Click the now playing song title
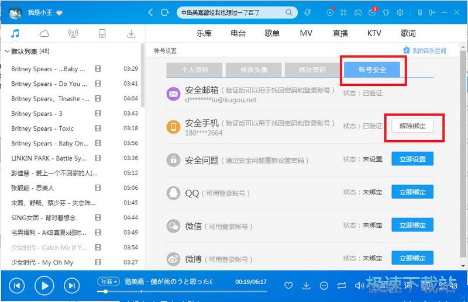This screenshot has height=302, width=468. pyautogui.click(x=168, y=282)
